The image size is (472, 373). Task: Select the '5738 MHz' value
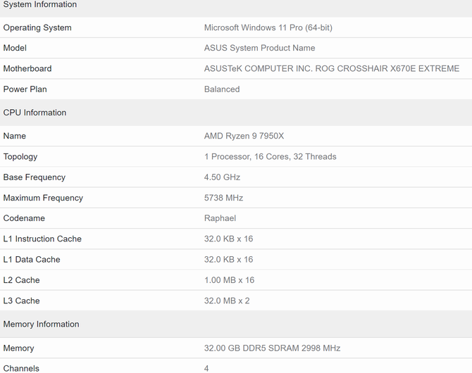click(223, 198)
